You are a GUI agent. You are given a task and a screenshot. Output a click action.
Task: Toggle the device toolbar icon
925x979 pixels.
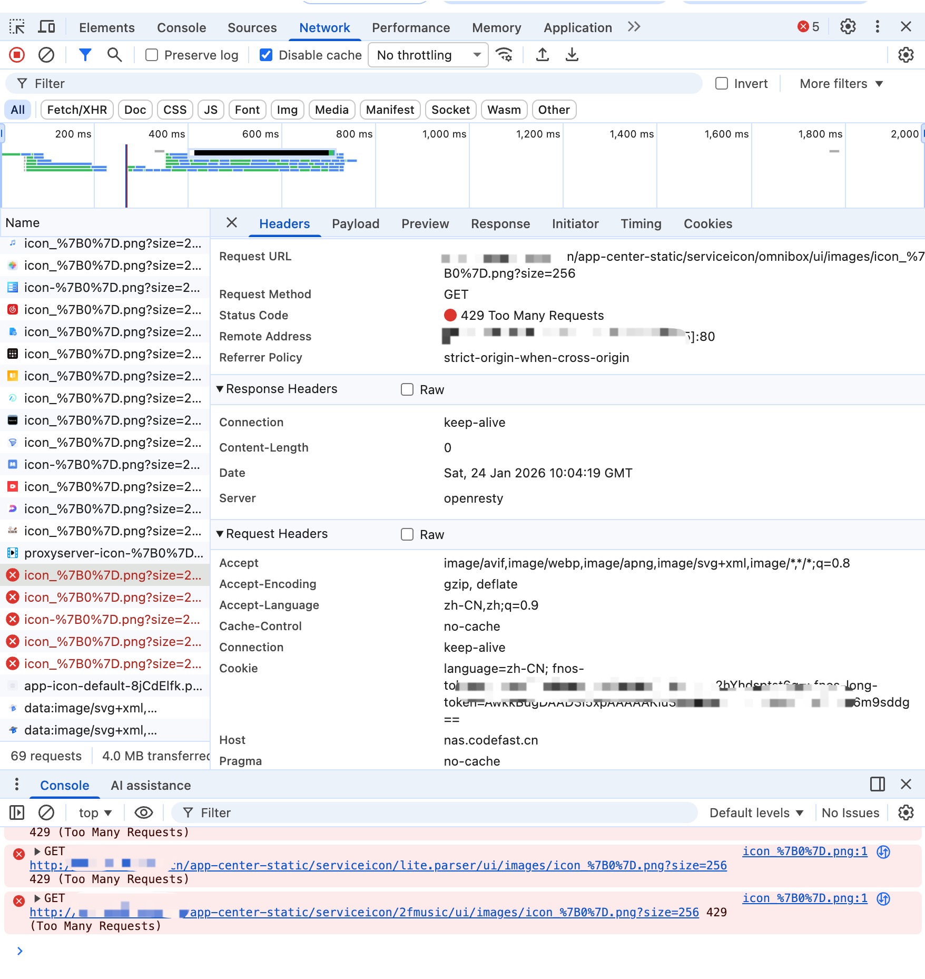(46, 27)
